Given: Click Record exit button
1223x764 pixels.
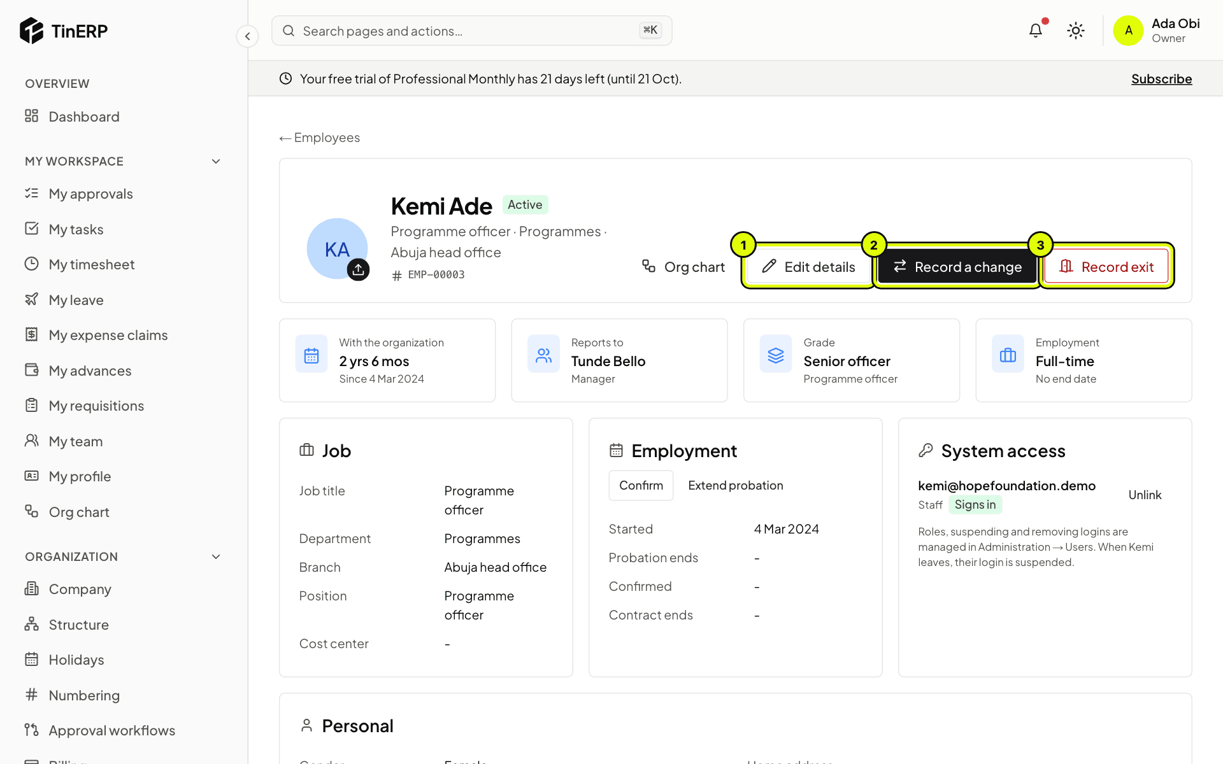Looking at the screenshot, I should (x=1106, y=267).
